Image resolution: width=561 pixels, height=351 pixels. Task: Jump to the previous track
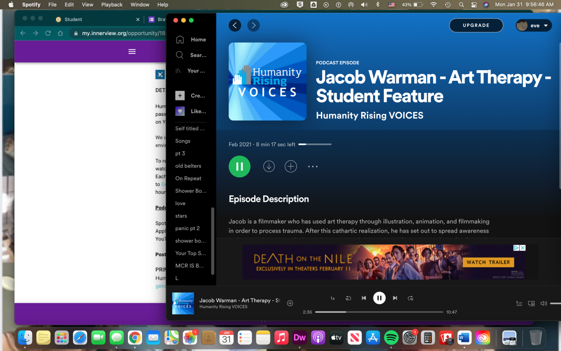point(364,298)
